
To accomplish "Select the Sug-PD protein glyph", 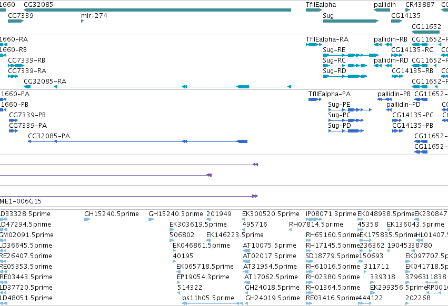I will tap(346, 131).
